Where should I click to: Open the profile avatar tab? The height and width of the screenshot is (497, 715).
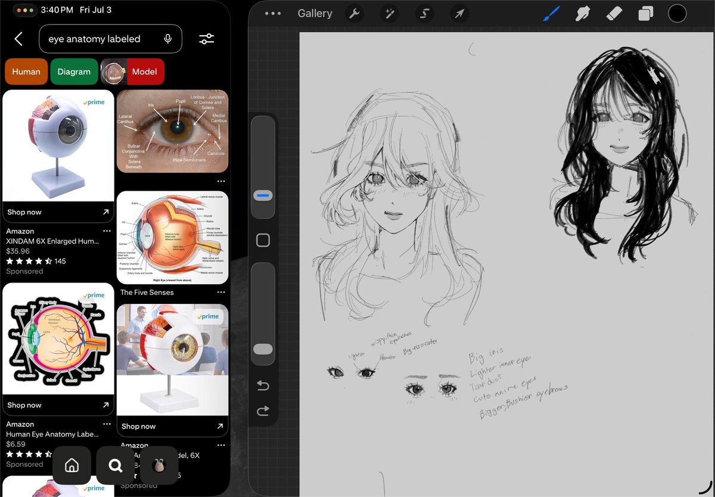tap(159, 465)
